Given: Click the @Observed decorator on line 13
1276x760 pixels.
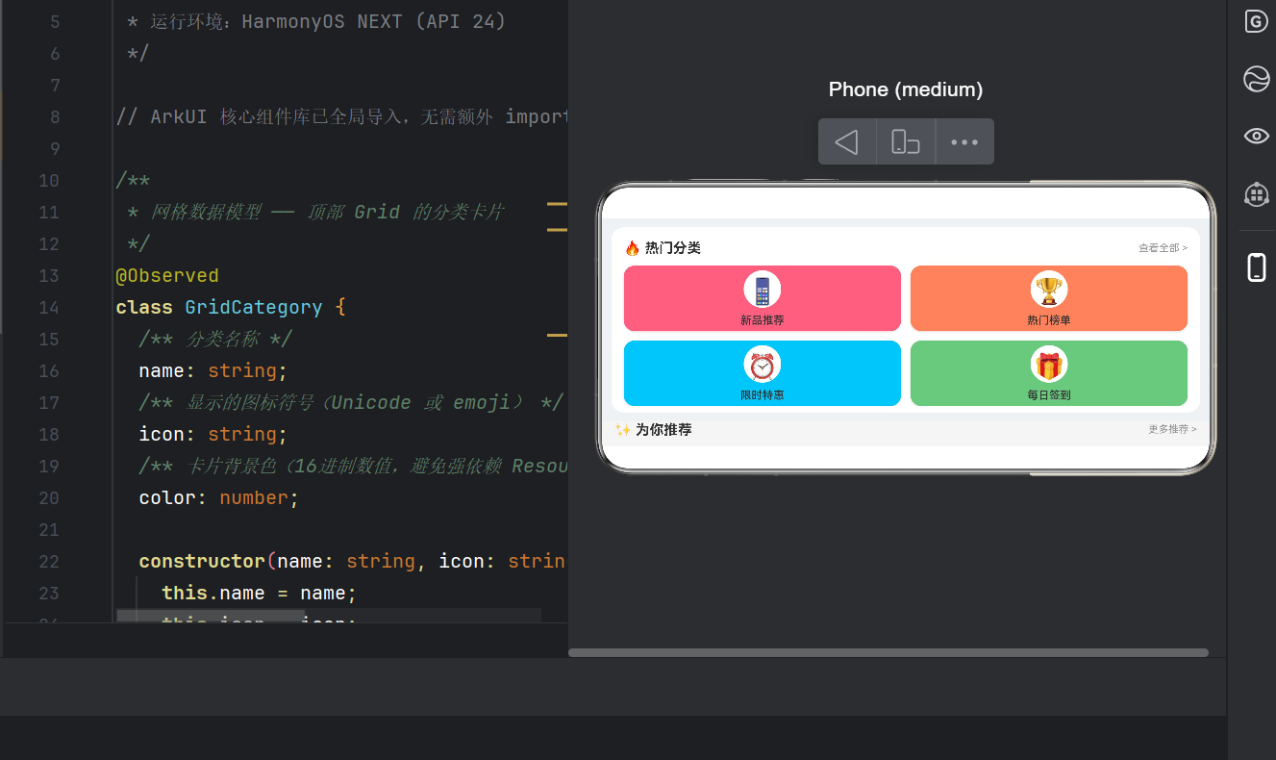Looking at the screenshot, I should click(167, 276).
